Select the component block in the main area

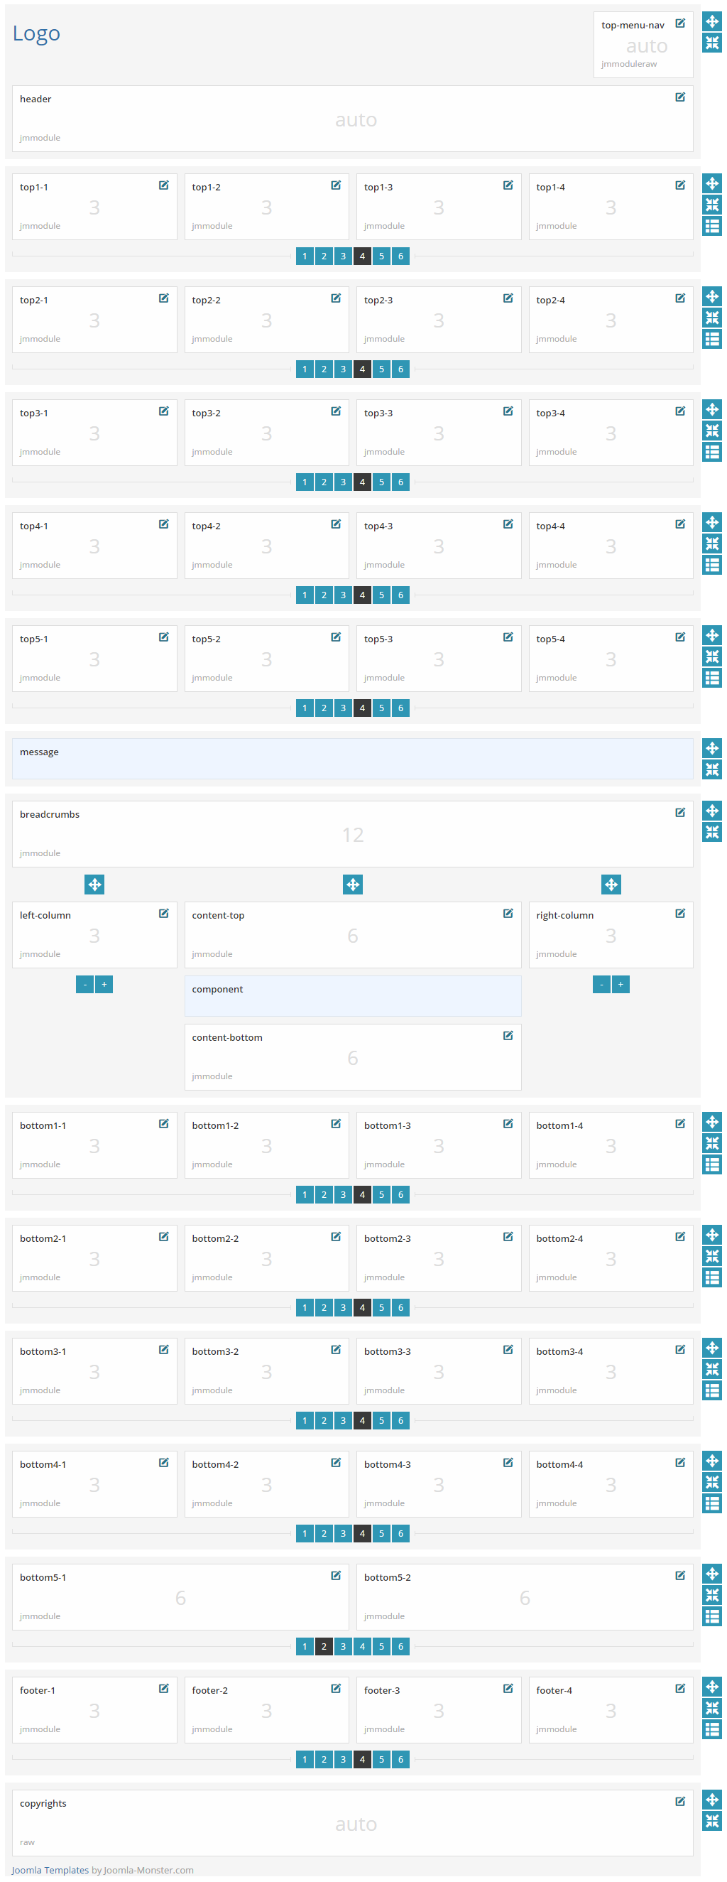click(x=353, y=995)
